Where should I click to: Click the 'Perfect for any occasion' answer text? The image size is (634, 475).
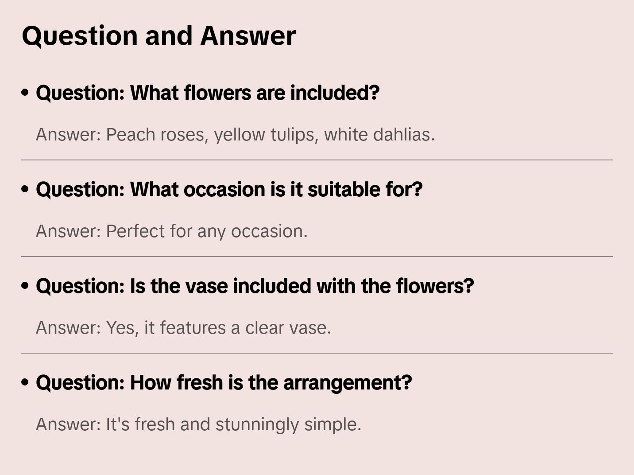click(206, 231)
